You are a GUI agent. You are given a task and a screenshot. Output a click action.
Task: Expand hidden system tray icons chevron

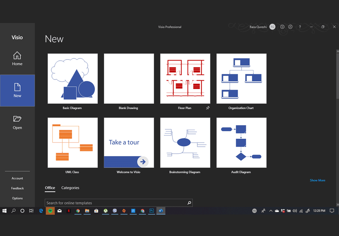pyautogui.click(x=270, y=211)
